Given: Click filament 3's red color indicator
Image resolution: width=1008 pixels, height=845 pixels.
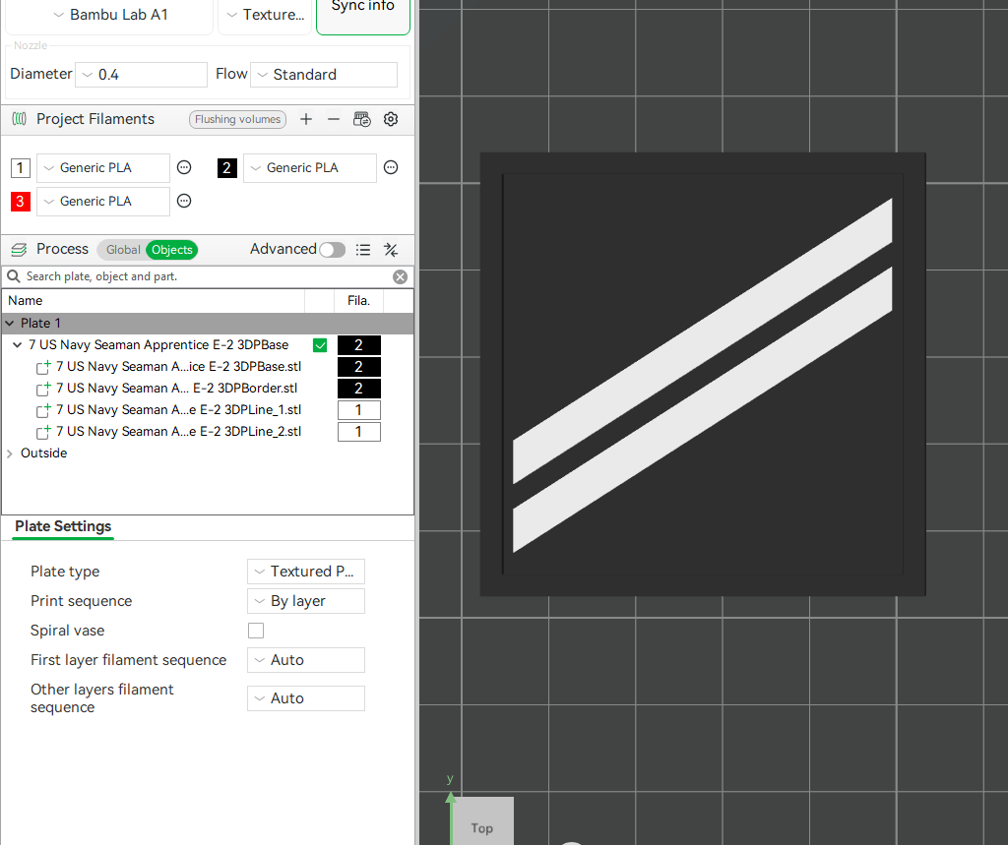Looking at the screenshot, I should tap(20, 201).
